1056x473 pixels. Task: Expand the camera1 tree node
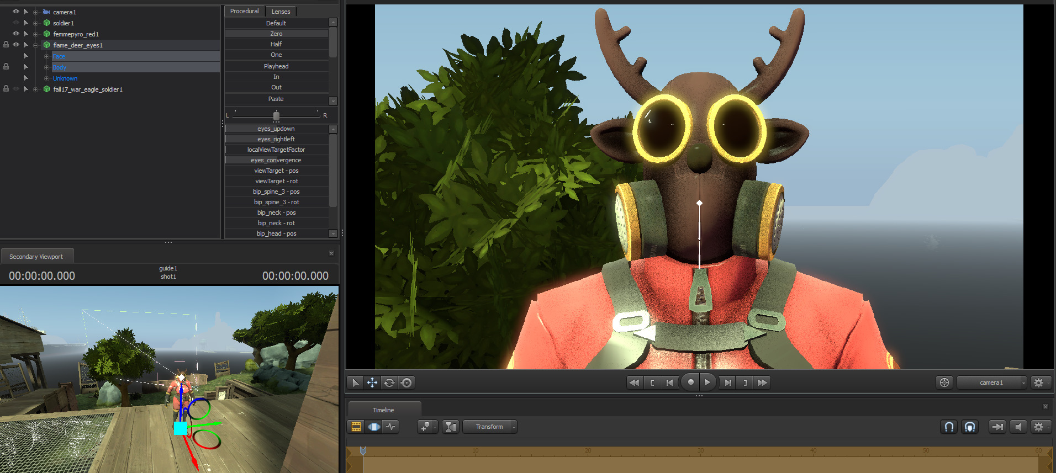pos(36,12)
